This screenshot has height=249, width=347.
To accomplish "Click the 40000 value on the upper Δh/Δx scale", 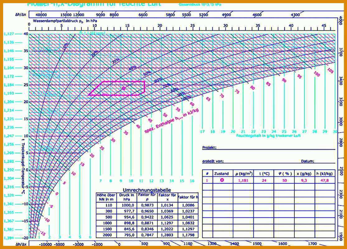I will coord(41,15).
